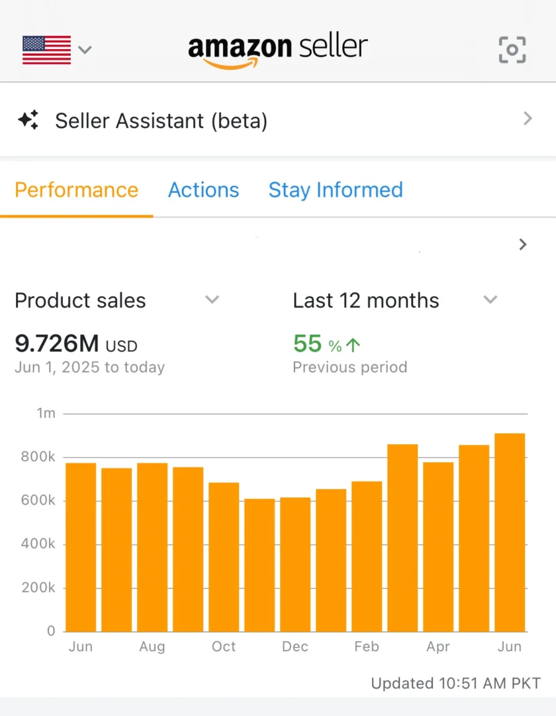The height and width of the screenshot is (716, 556).
Task: Tap the green up arrow icon
Action: tap(353, 345)
